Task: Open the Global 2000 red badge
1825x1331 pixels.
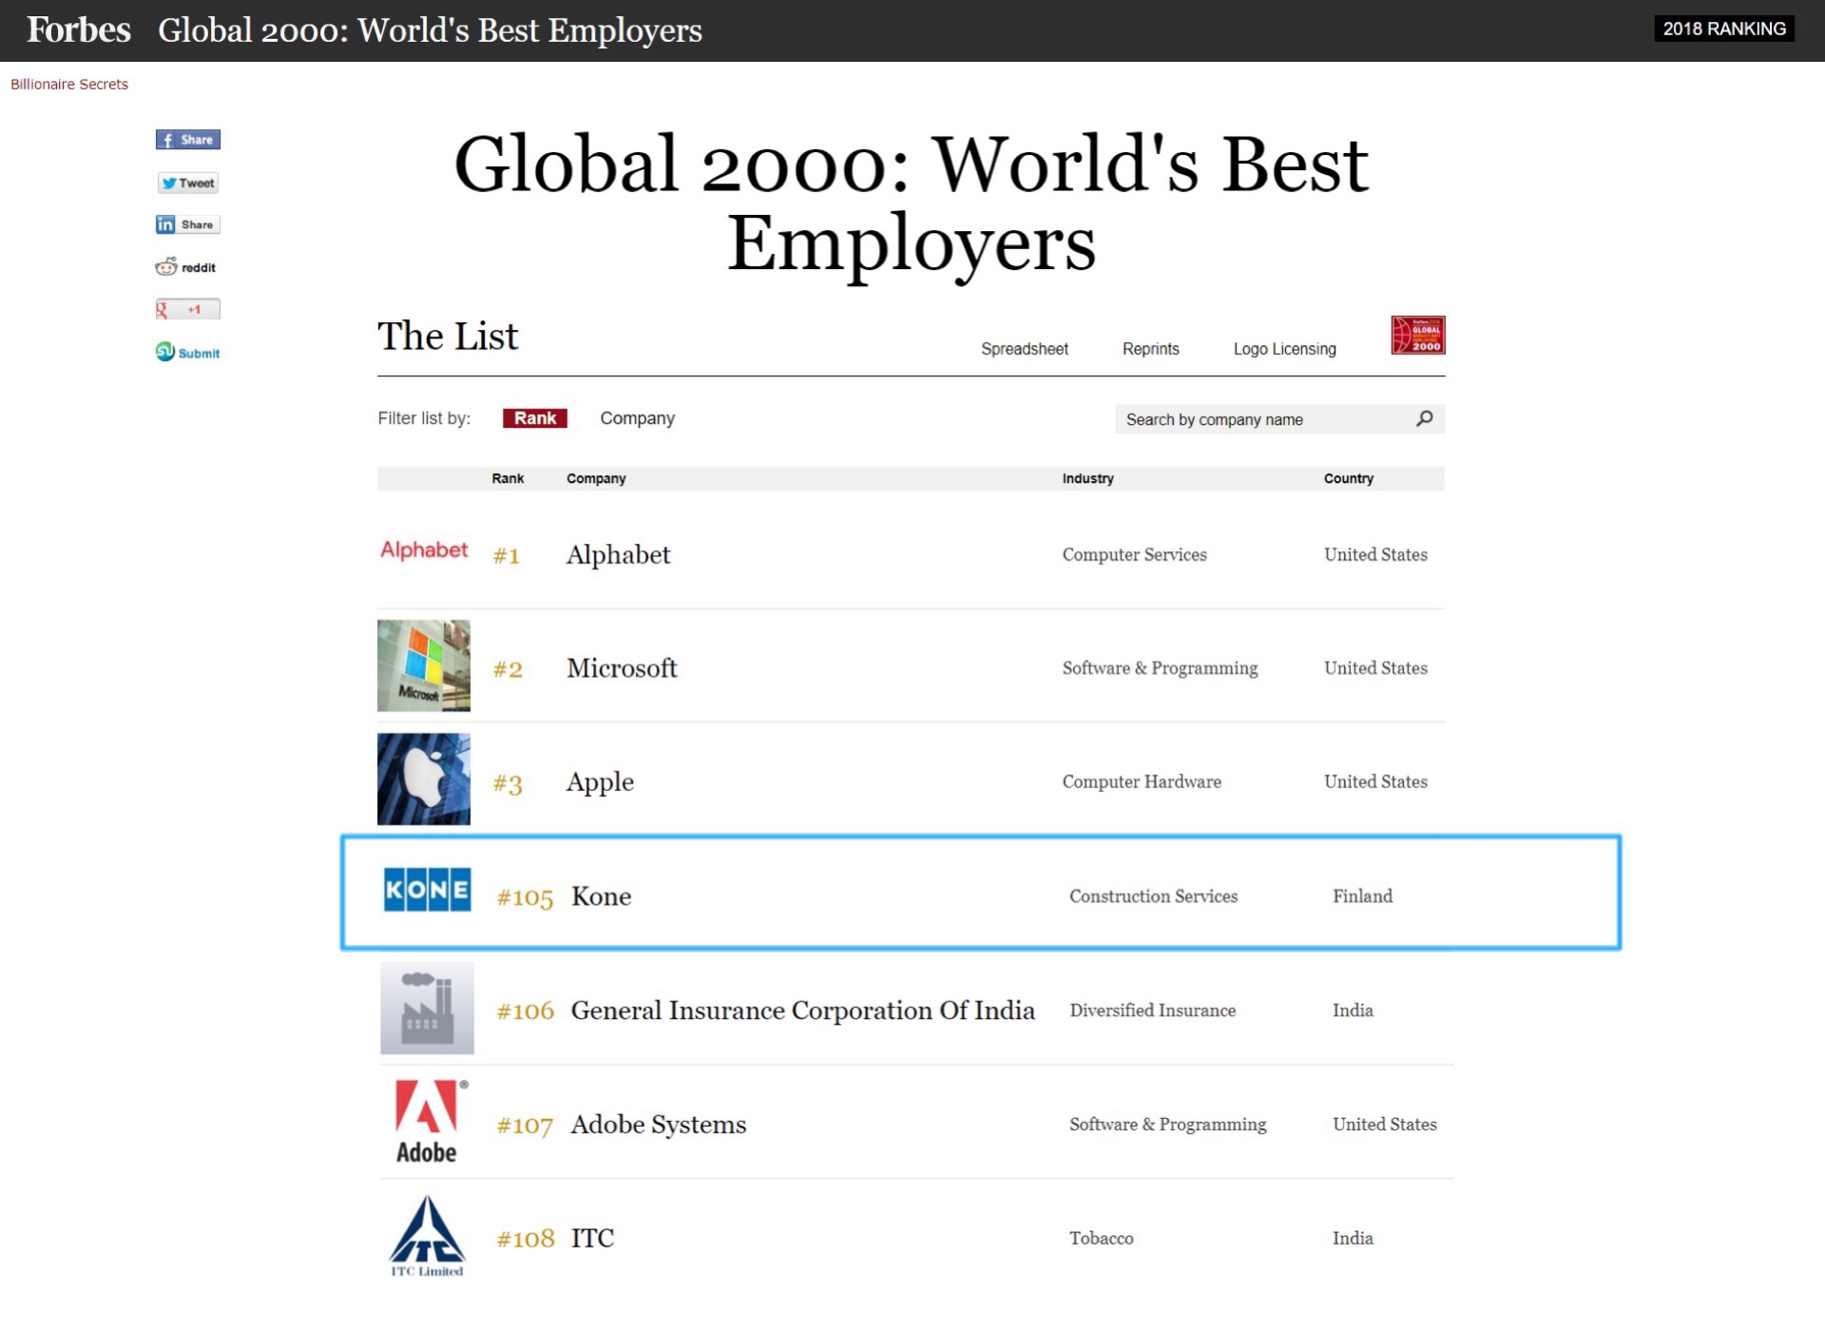Action: (x=1417, y=336)
